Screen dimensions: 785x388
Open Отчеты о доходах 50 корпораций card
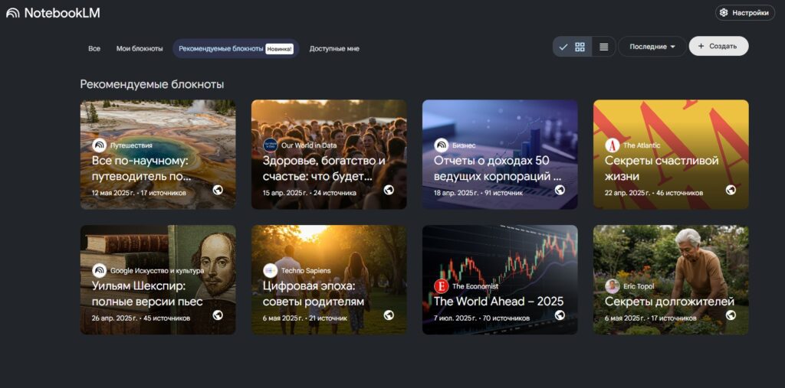[x=500, y=155]
